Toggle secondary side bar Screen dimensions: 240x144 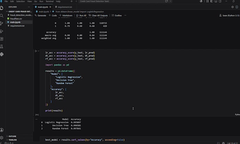click(x=220, y=1)
